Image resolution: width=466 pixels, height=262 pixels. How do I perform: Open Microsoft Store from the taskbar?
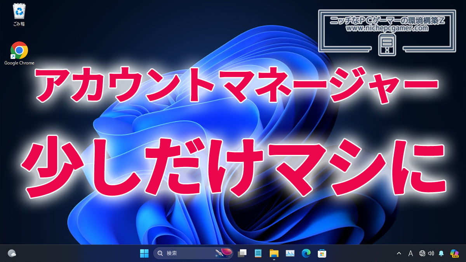point(322,253)
